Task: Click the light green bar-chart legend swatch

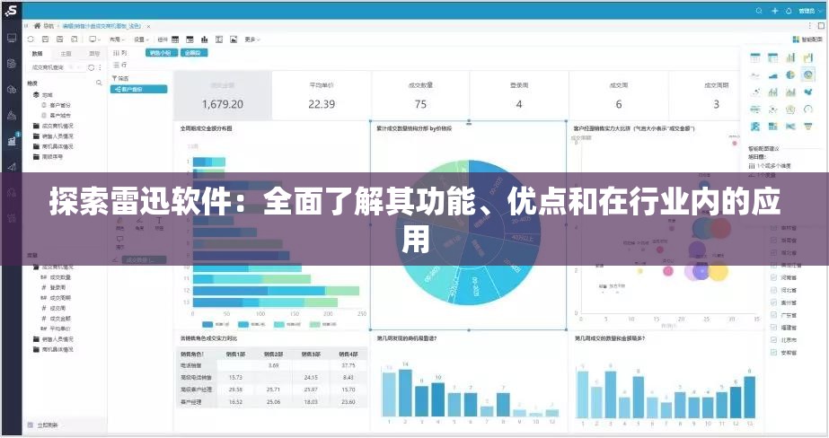Action: pyautogui.click(x=314, y=324)
